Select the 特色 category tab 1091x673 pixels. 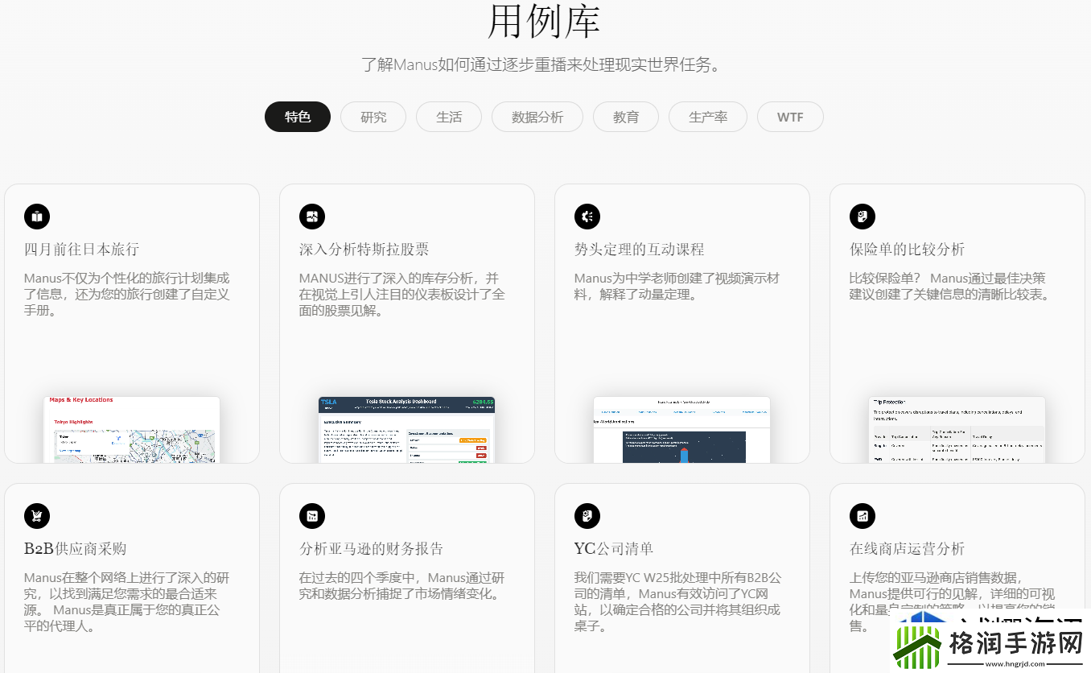[x=298, y=117]
